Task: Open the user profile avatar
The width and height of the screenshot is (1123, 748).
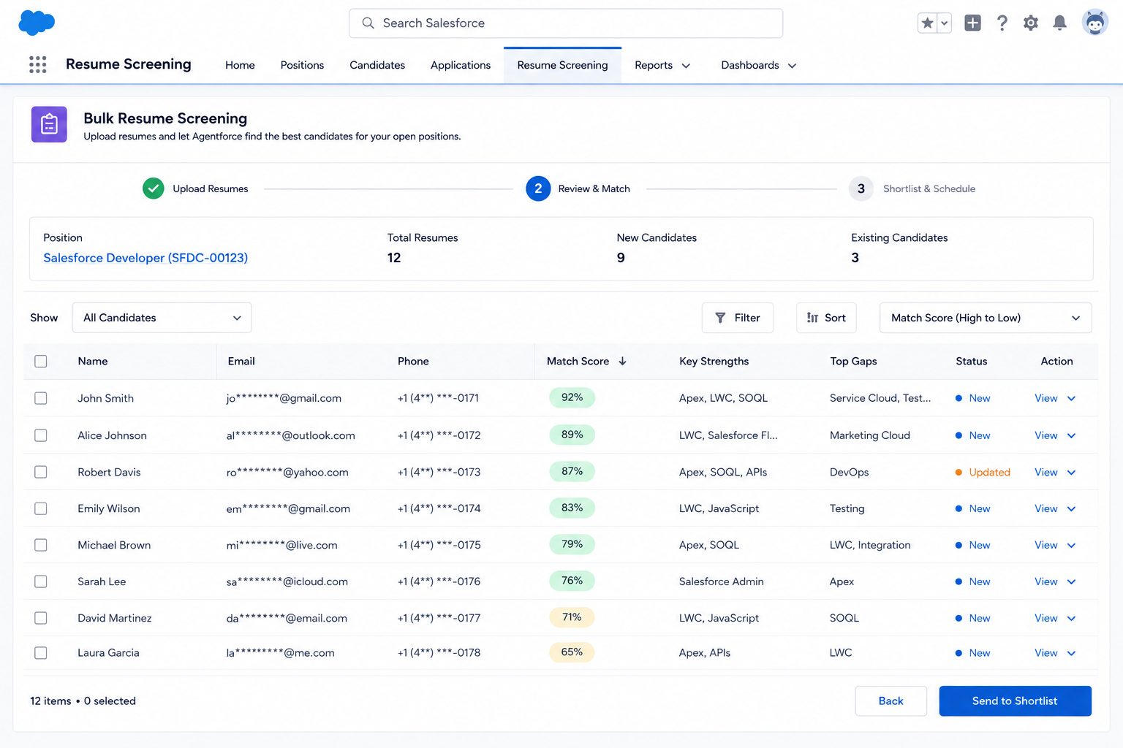Action: (x=1094, y=23)
